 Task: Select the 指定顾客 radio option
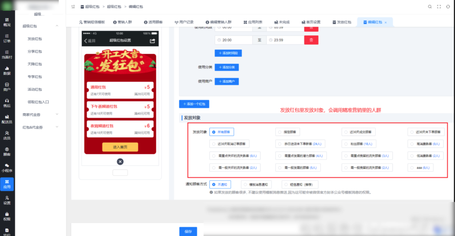pyautogui.click(x=287, y=132)
